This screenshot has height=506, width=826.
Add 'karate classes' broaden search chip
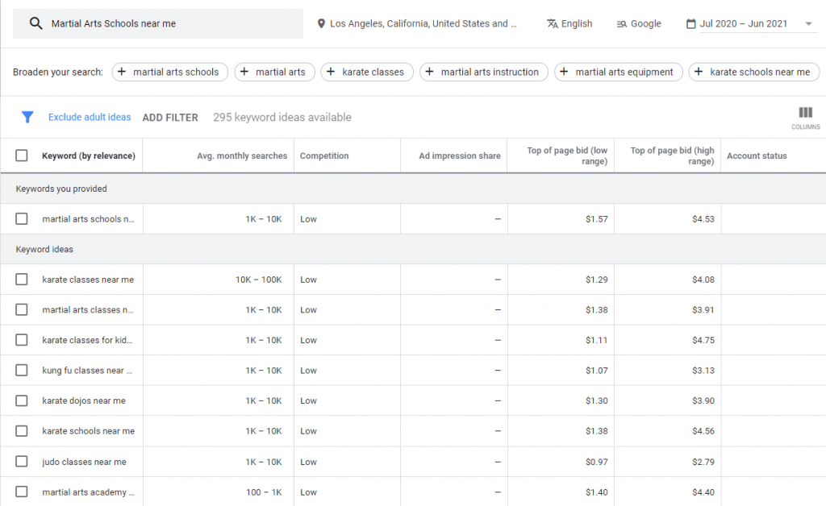[x=367, y=72]
